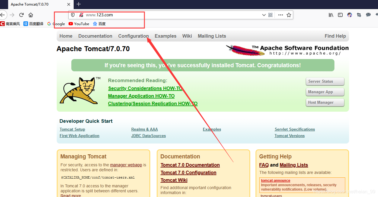Bookmark this page with the star icon

289,15
